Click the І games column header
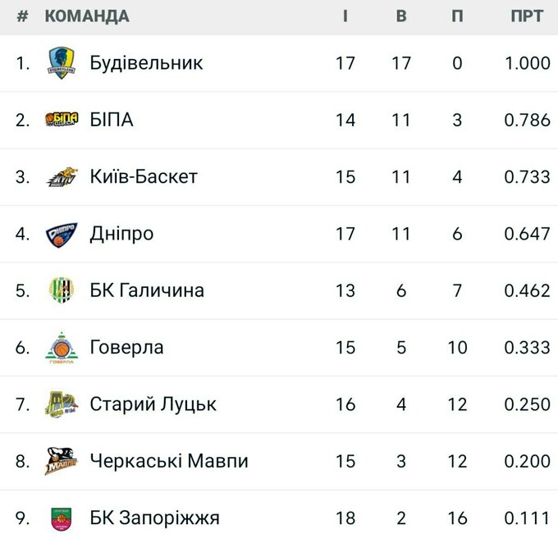Image resolution: width=558 pixels, height=543 pixels. 345,16
